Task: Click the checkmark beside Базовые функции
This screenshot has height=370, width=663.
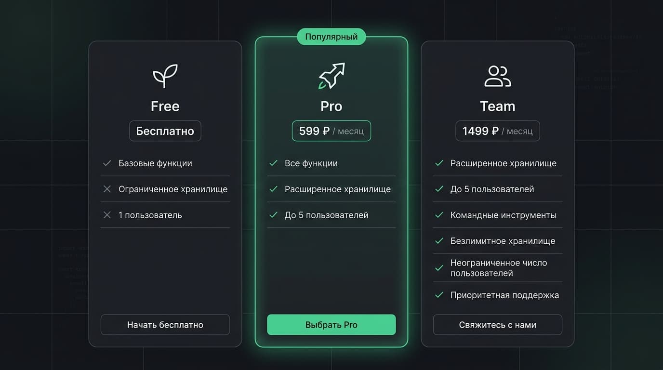Action: pyautogui.click(x=107, y=163)
